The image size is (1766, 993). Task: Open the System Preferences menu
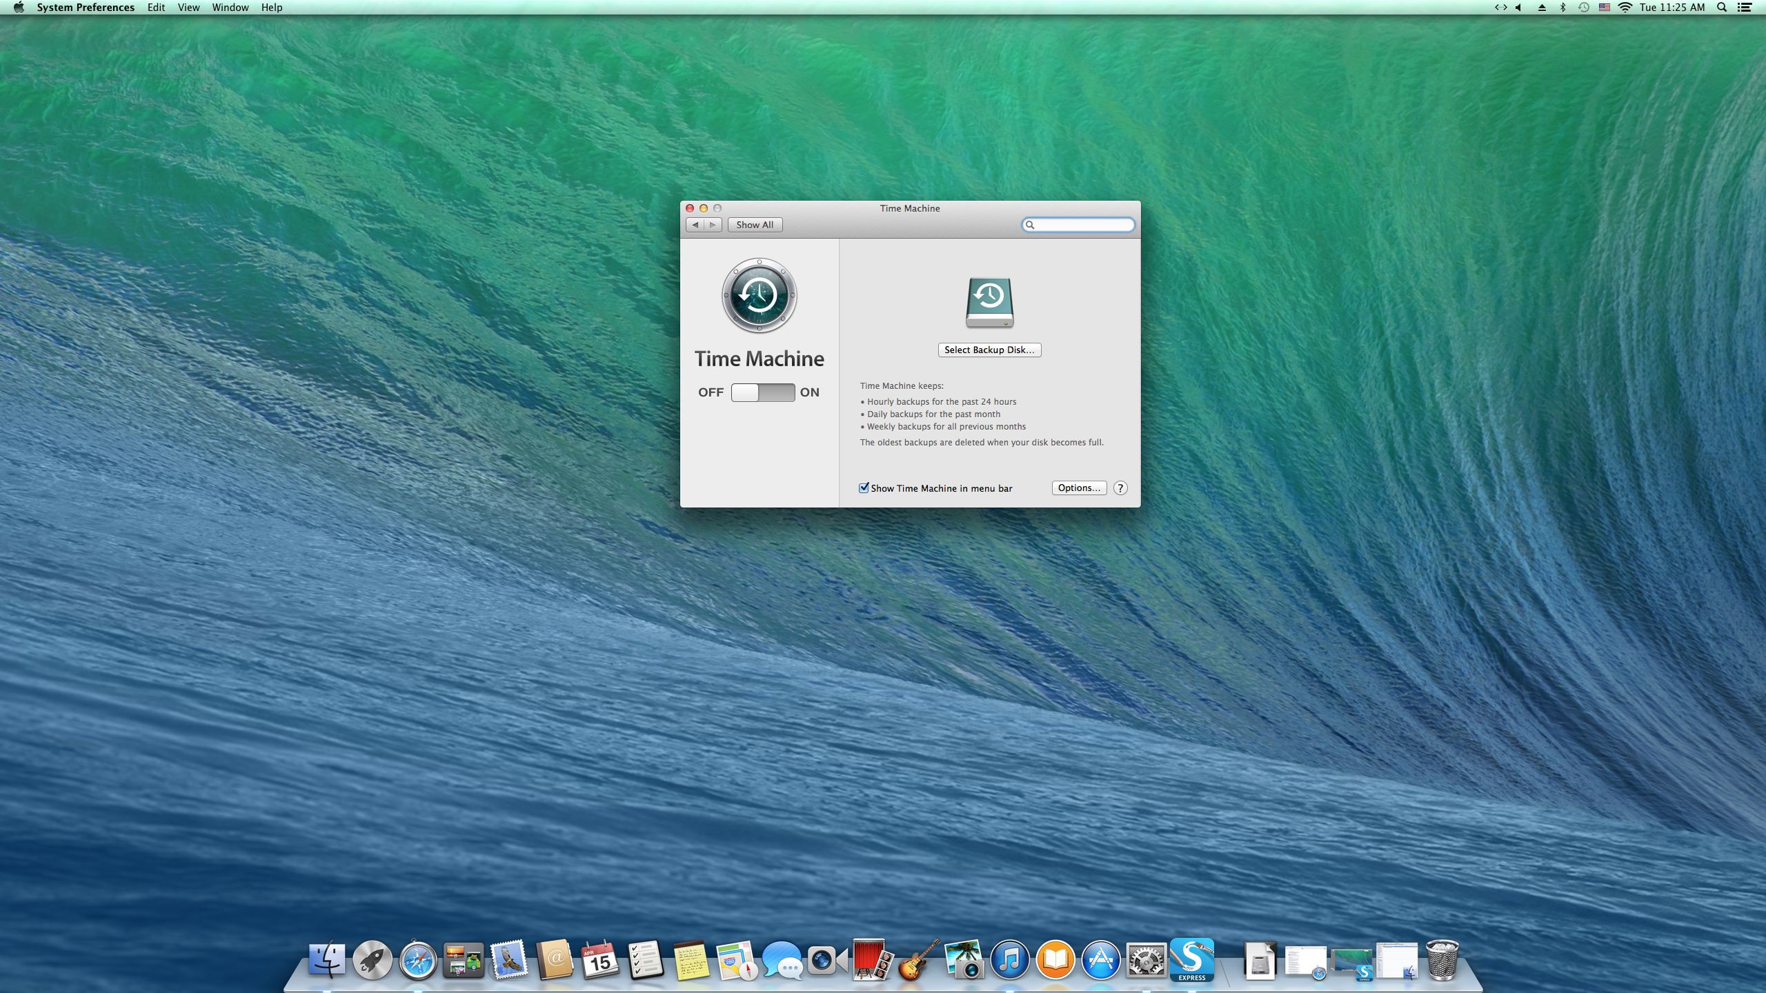point(86,8)
